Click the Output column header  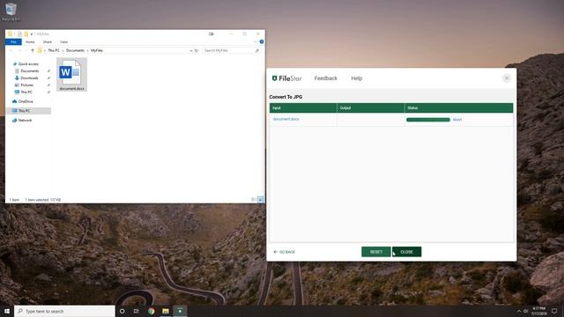pyautogui.click(x=371, y=107)
